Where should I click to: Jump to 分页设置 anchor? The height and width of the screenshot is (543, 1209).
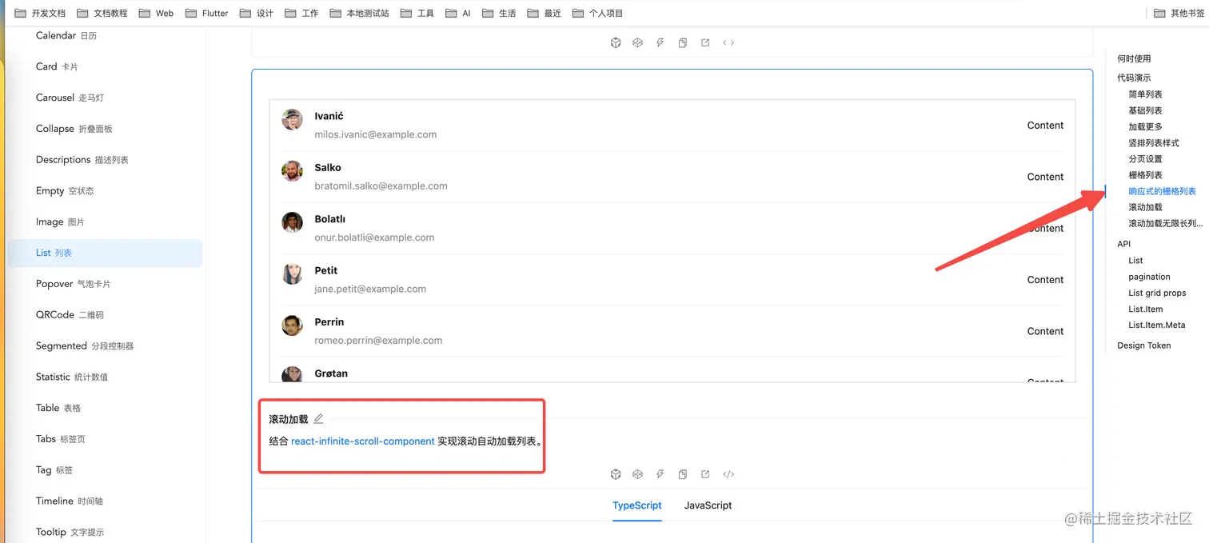click(1145, 159)
